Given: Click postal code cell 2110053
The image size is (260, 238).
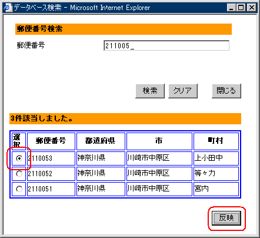Looking at the screenshot, I should [x=51, y=158].
